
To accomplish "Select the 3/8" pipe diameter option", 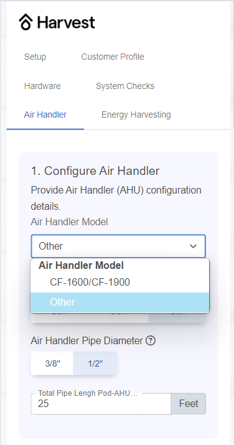I will (52, 363).
